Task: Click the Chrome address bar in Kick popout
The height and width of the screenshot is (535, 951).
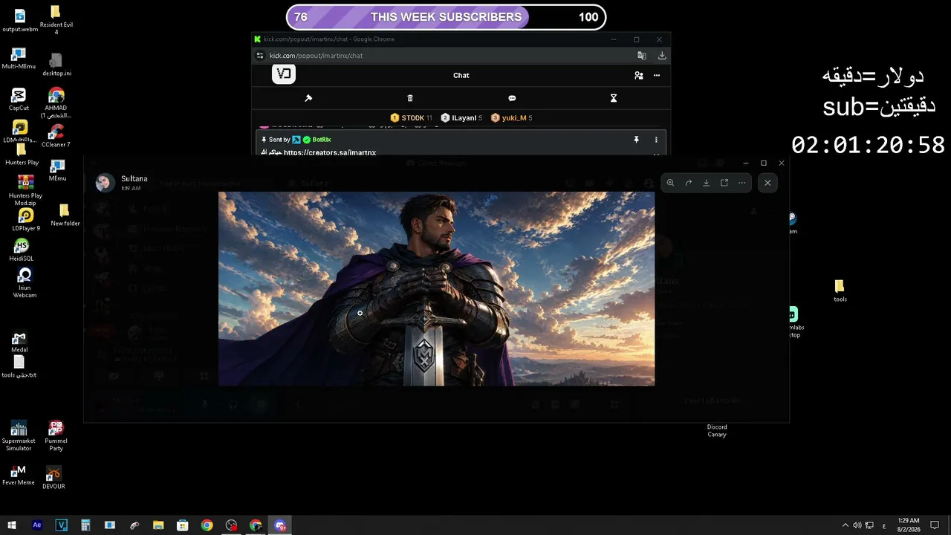Action: tap(446, 56)
